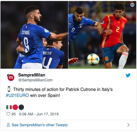Click the Italian flag emoji

9,107
